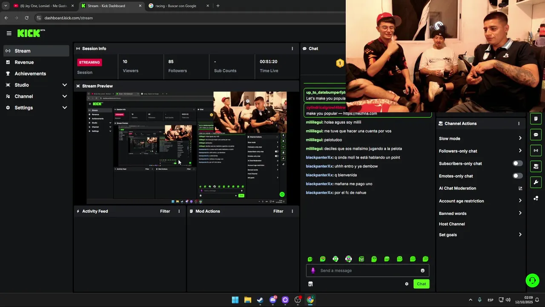Click the purple microphone icon in chat box
The width and height of the screenshot is (545, 307).
(x=313, y=270)
